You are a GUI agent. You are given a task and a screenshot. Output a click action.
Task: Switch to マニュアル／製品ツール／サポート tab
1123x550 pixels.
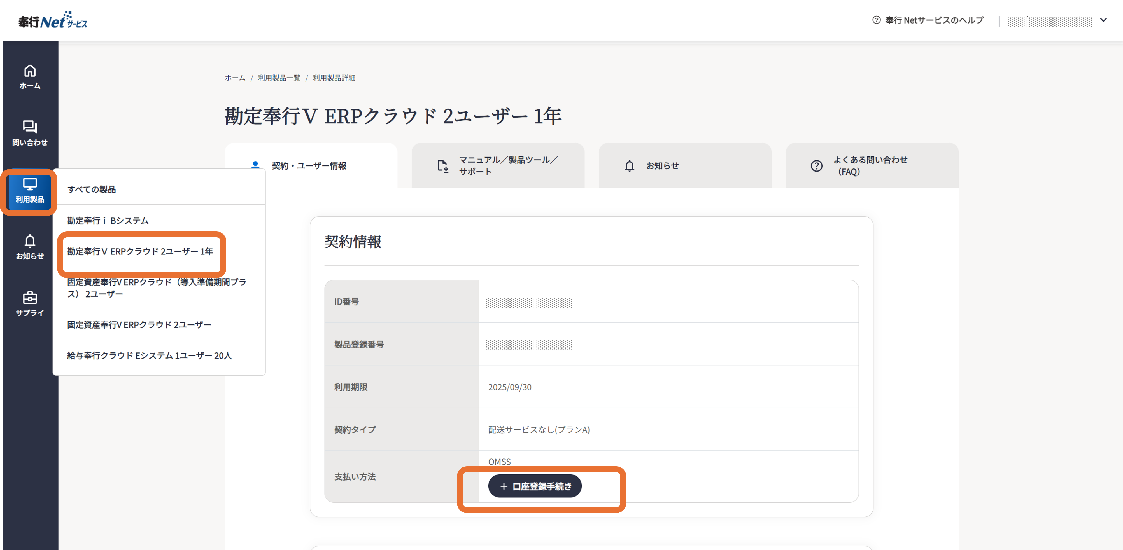[498, 166]
